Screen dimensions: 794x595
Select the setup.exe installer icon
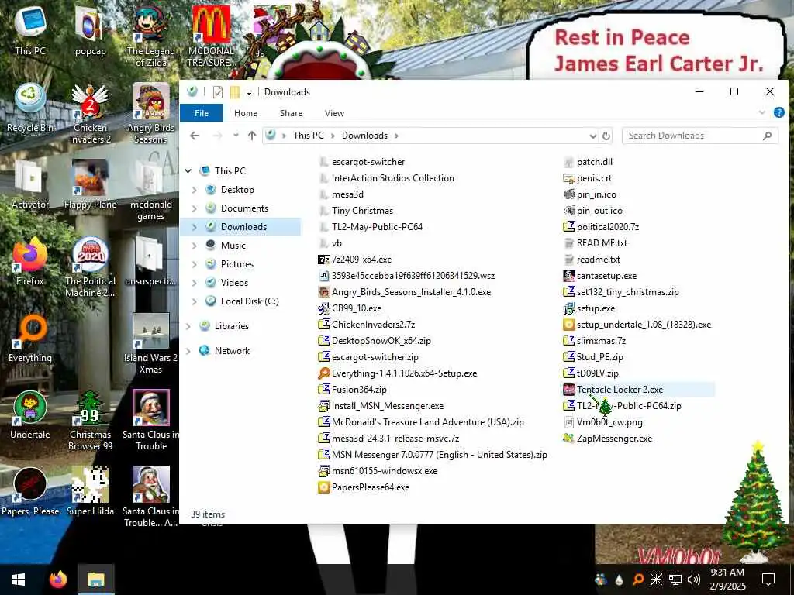click(568, 308)
